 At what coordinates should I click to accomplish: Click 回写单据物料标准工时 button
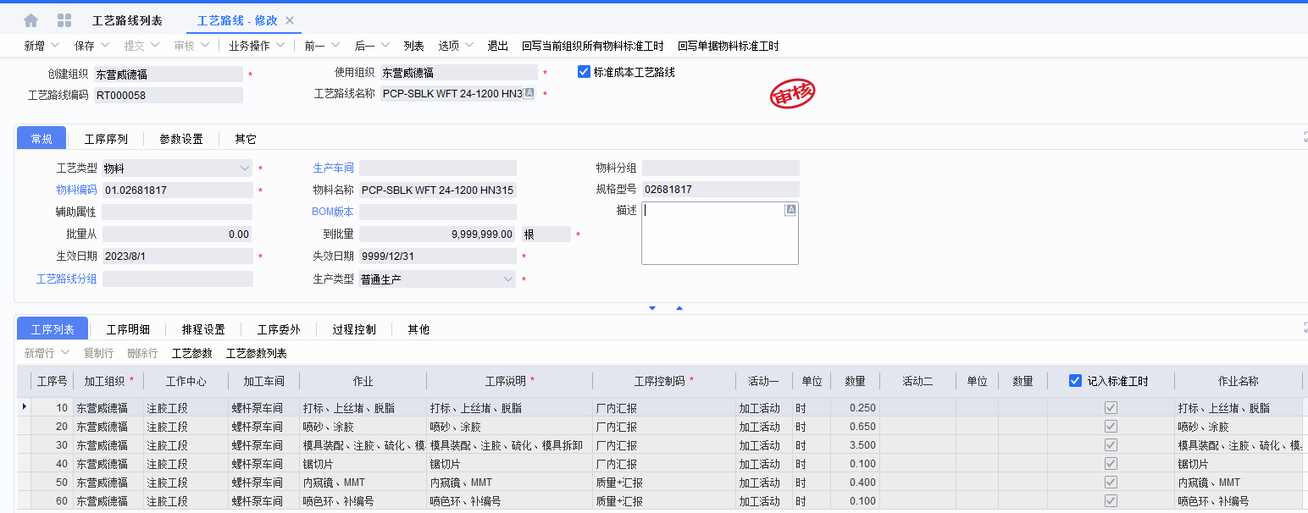pyautogui.click(x=728, y=46)
